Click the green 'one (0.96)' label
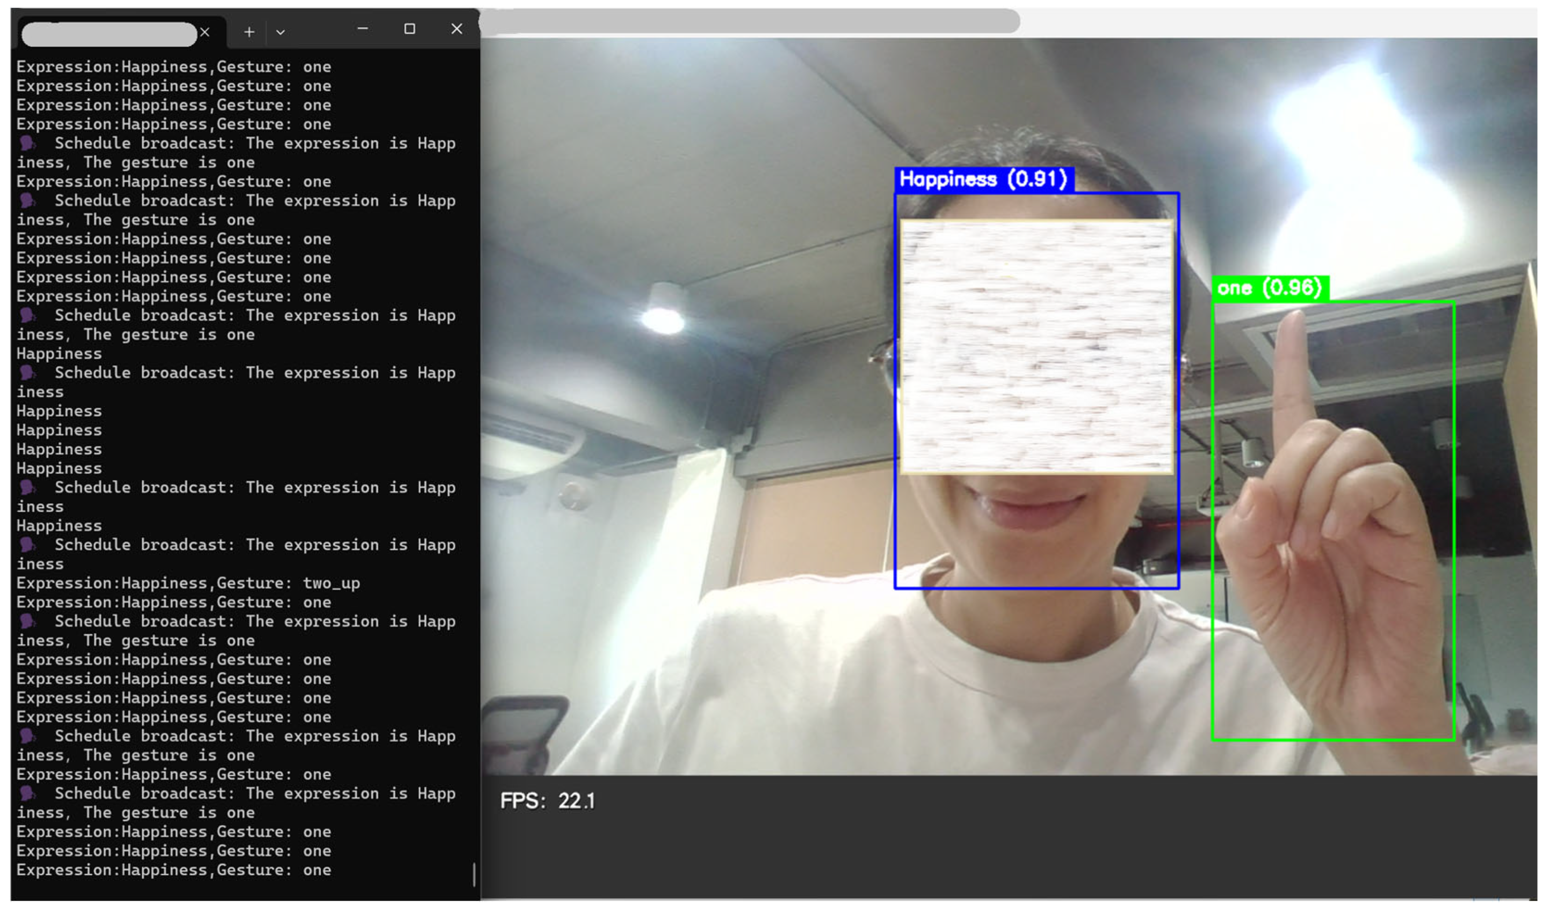 point(1269,288)
